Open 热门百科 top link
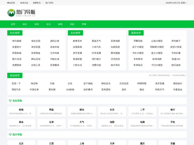Screen dimensions: 194x145 click(x=49, y=3)
